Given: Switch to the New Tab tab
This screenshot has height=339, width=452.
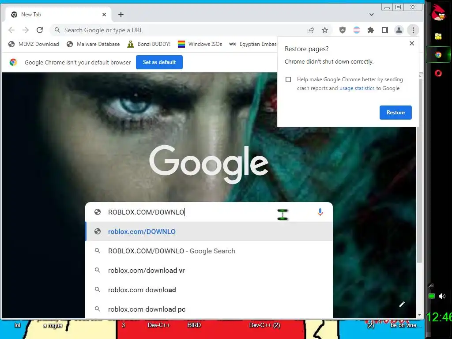Looking at the screenshot, I should click(58, 15).
